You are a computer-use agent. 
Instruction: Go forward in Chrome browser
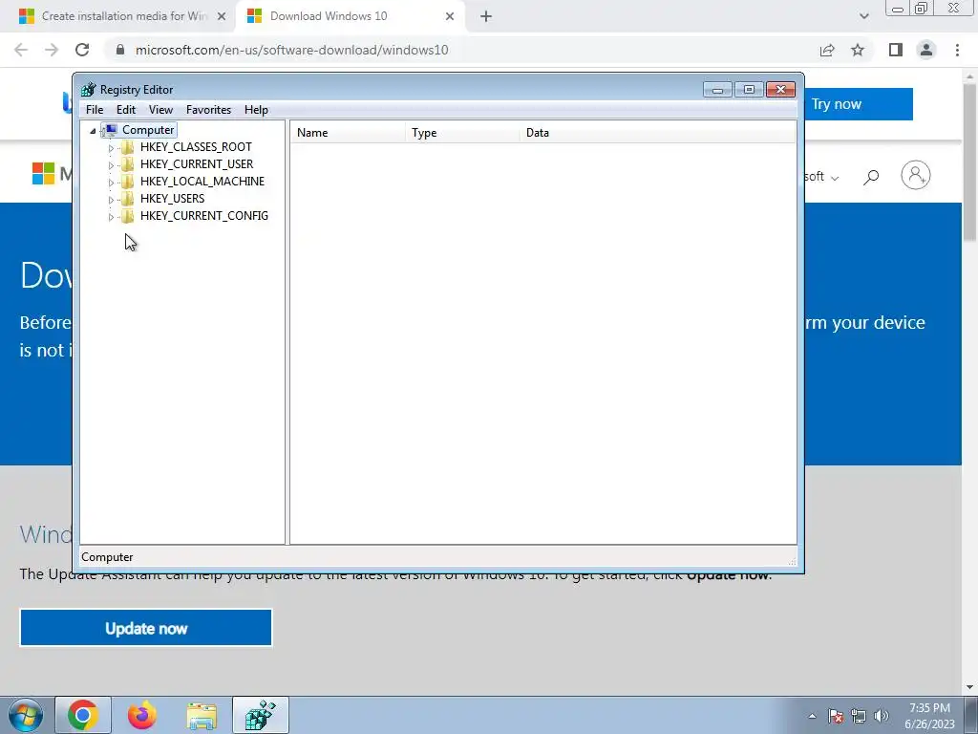pos(52,50)
